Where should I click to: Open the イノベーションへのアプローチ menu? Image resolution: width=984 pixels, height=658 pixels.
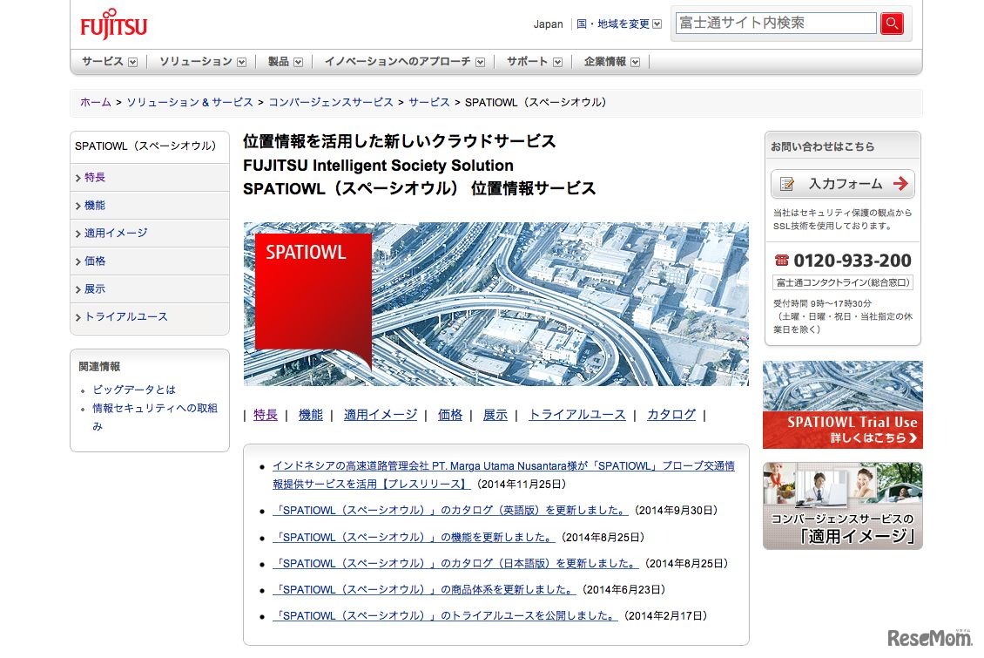(x=397, y=61)
